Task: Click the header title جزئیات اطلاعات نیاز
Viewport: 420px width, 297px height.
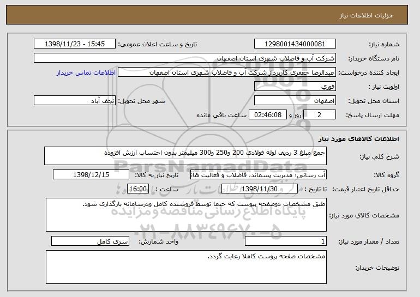Action: click(366, 15)
